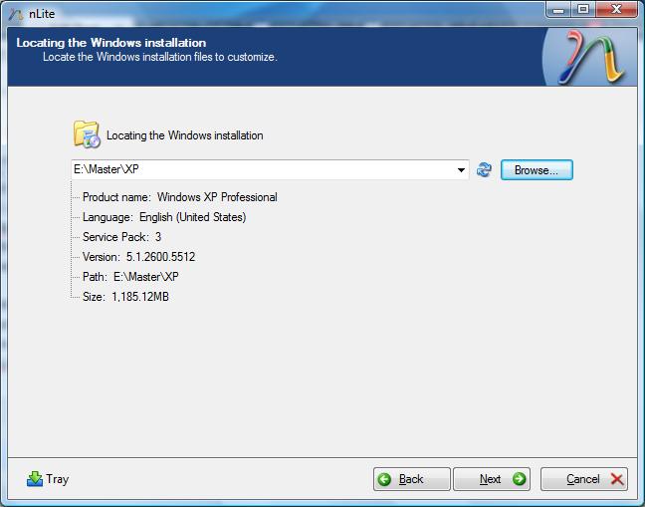Image resolution: width=645 pixels, height=507 pixels.
Task: Click the red X cancel icon
Action: (x=617, y=479)
